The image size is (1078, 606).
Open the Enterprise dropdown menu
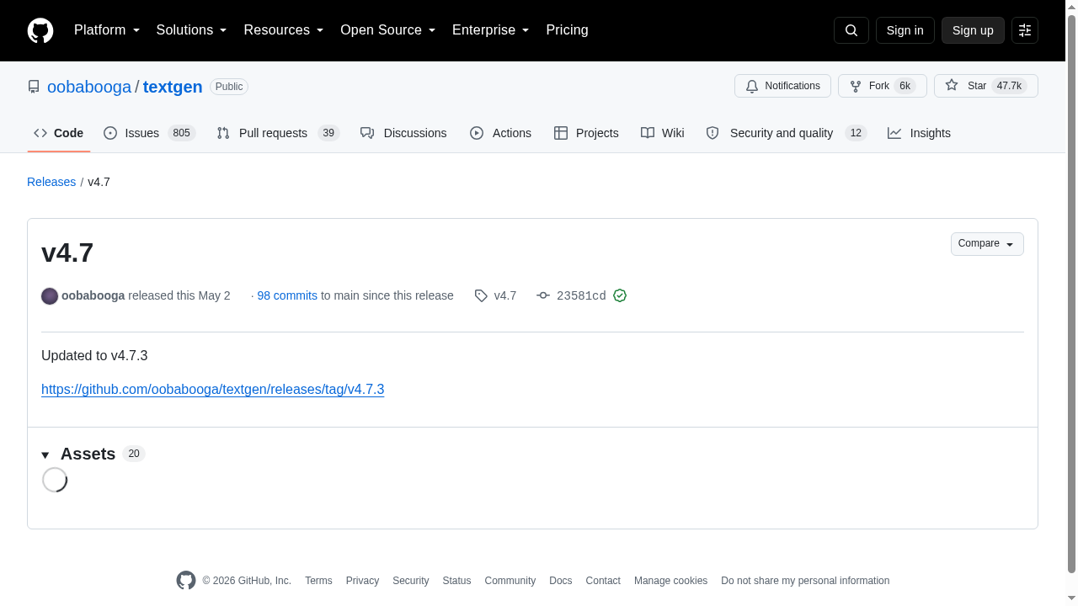(491, 30)
